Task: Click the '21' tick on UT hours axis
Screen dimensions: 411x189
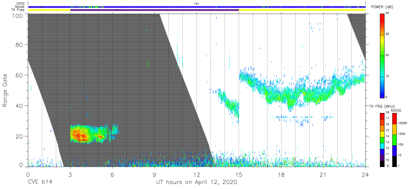Action: coord(323,174)
